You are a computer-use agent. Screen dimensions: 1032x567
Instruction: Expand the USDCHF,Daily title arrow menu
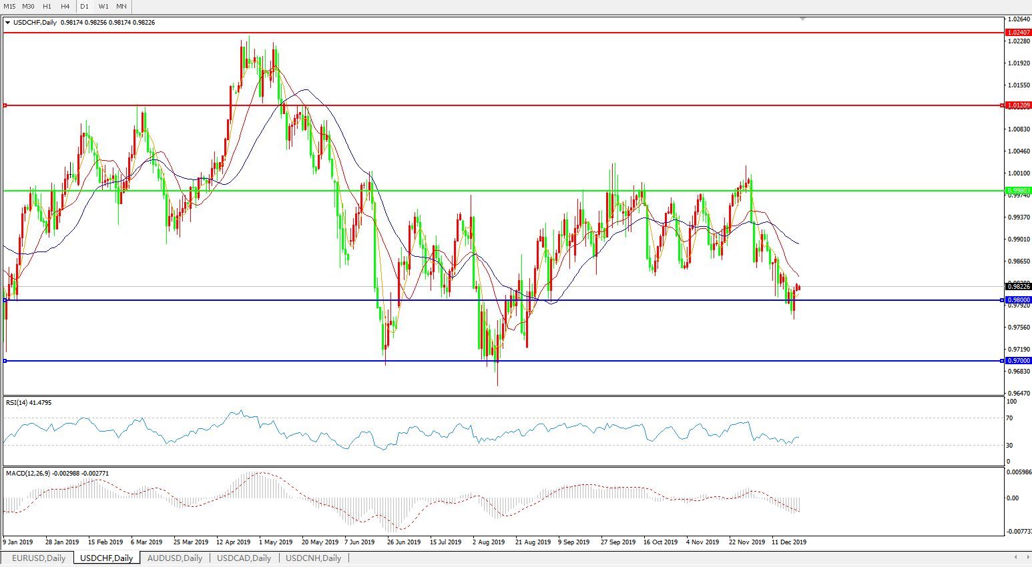click(8, 23)
